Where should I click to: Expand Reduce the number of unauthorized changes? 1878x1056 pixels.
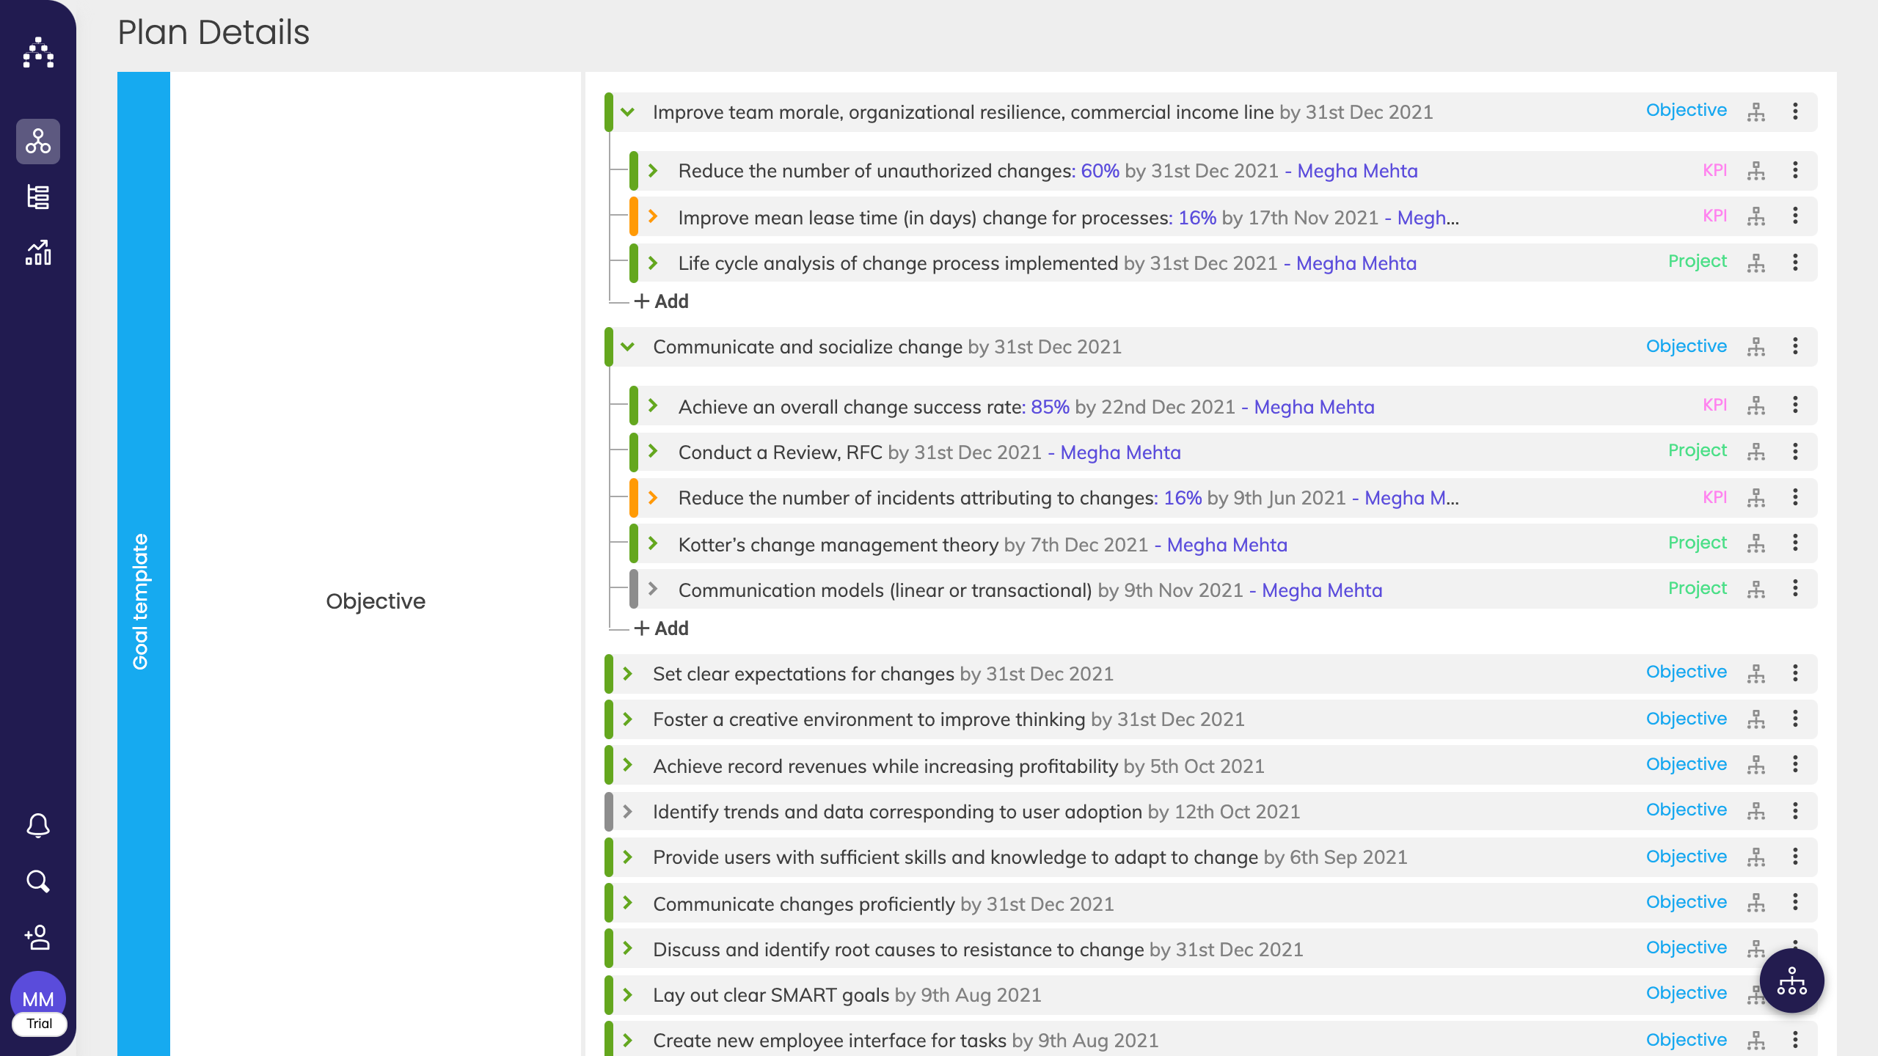653,171
